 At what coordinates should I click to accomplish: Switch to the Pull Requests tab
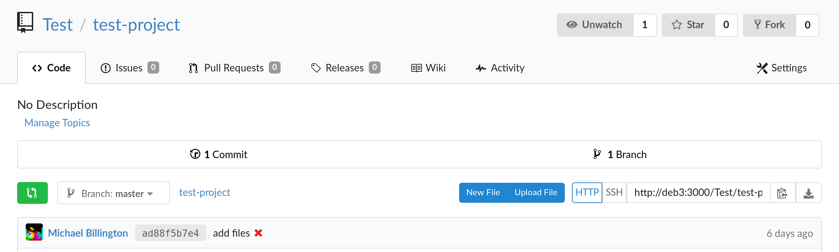[x=234, y=68]
